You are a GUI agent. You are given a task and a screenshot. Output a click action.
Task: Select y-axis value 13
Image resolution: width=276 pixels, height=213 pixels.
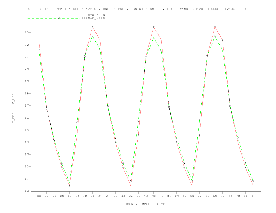click(27, 154)
